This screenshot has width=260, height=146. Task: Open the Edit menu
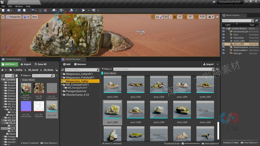coord(10,6)
